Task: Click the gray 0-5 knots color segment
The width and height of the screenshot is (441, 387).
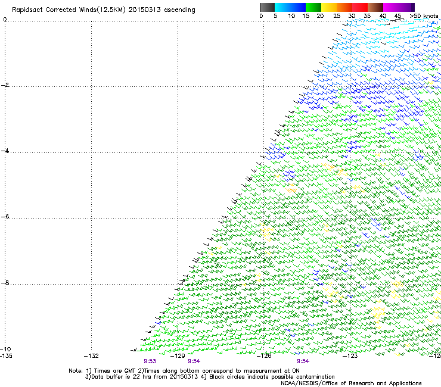Action: pyautogui.click(x=267, y=7)
